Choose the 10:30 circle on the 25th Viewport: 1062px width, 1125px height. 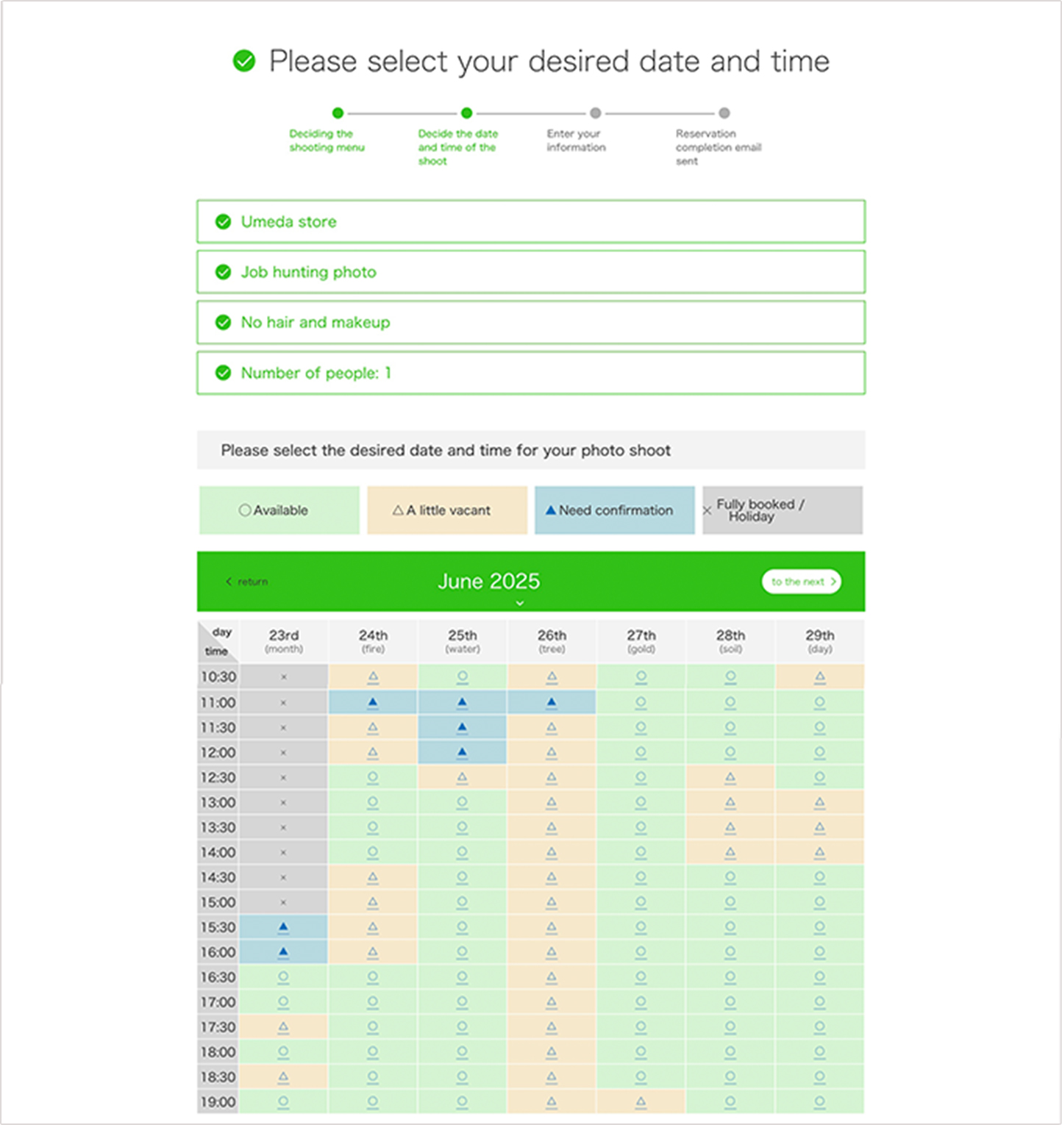click(462, 676)
